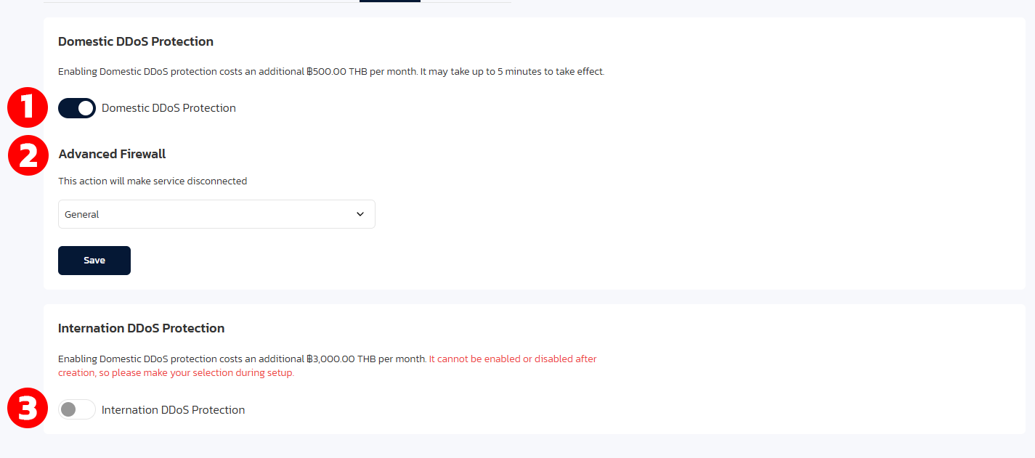Click the 'Advanced Firewall' heading

click(112, 154)
